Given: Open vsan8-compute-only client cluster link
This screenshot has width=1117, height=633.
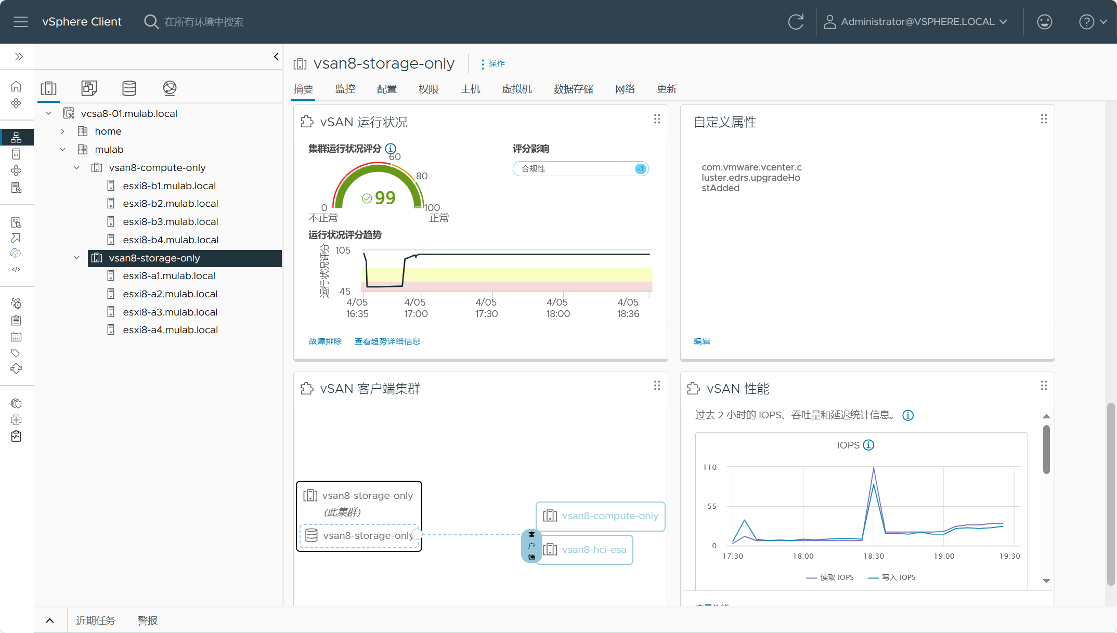Looking at the screenshot, I should 610,516.
